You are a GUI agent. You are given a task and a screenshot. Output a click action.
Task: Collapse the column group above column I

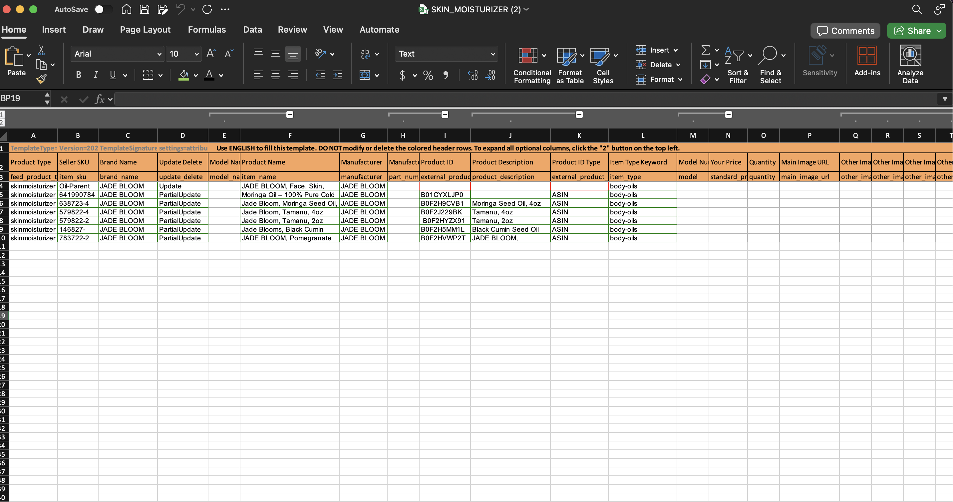pyautogui.click(x=445, y=115)
